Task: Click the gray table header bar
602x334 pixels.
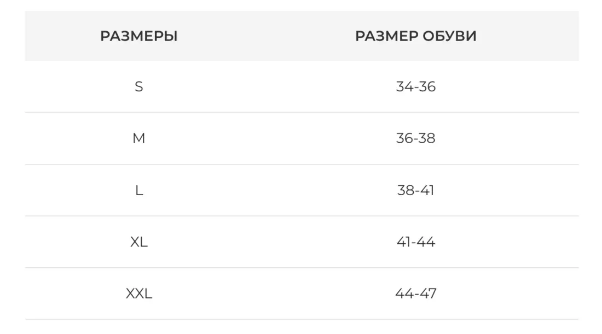Action: coord(274,37)
